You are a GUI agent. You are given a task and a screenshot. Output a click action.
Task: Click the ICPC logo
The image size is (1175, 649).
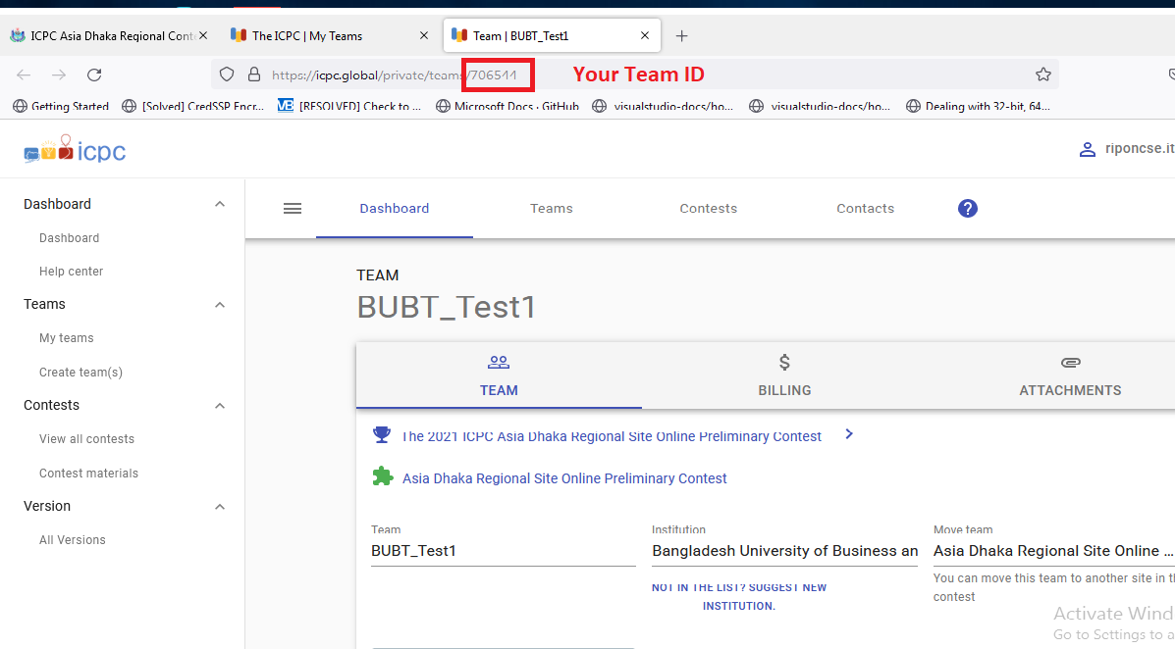tap(75, 151)
